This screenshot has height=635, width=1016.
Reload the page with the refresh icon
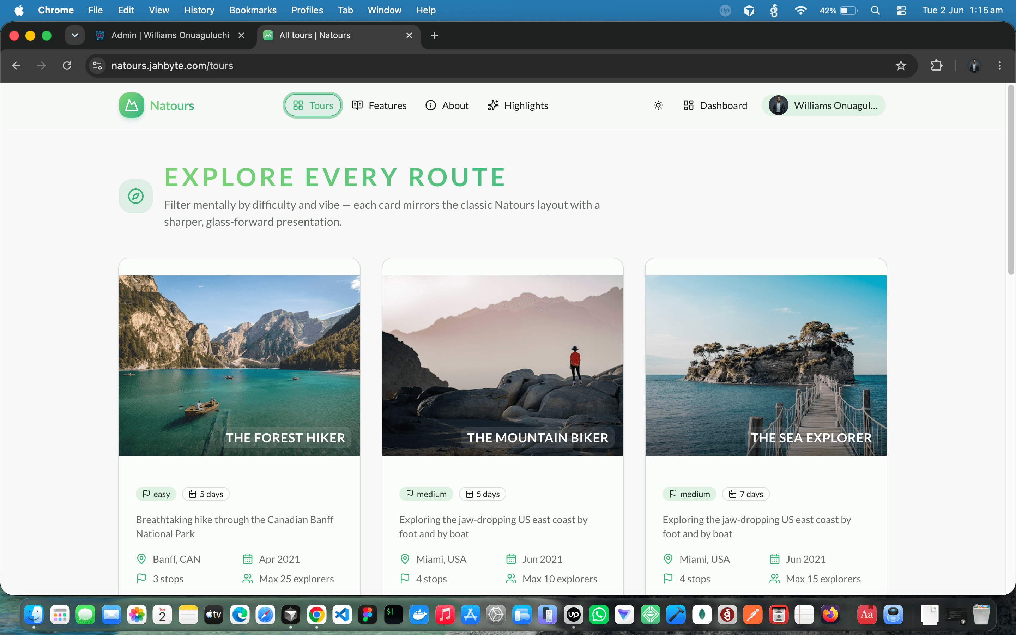point(67,66)
